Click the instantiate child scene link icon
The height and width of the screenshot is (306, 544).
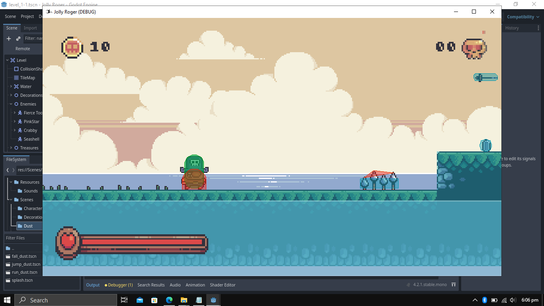(18, 39)
